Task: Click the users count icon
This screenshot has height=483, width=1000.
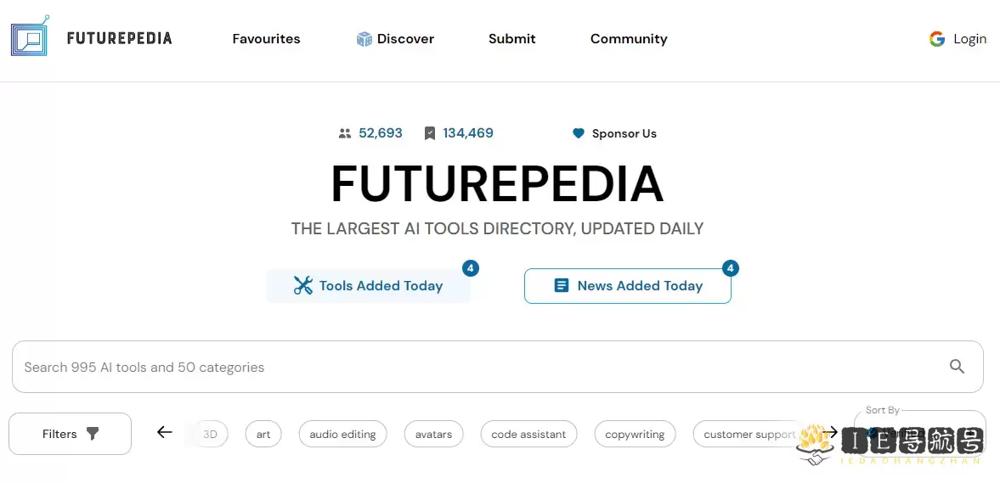Action: point(345,134)
